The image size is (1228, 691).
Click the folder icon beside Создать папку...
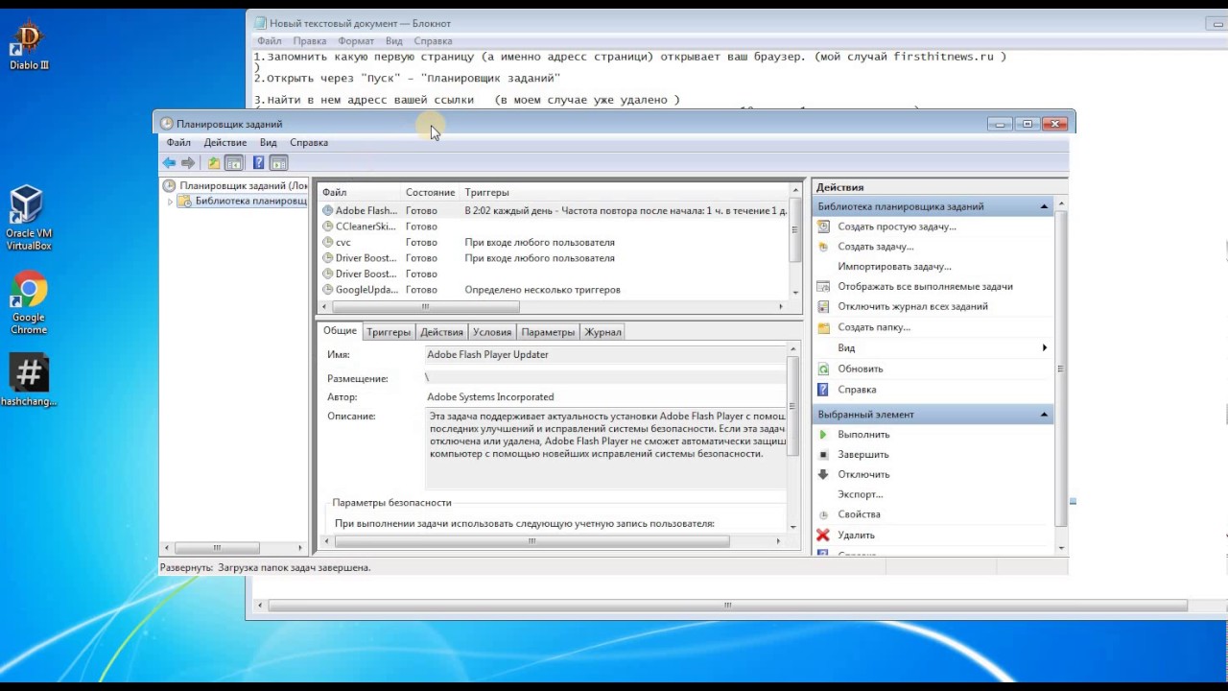coord(823,327)
